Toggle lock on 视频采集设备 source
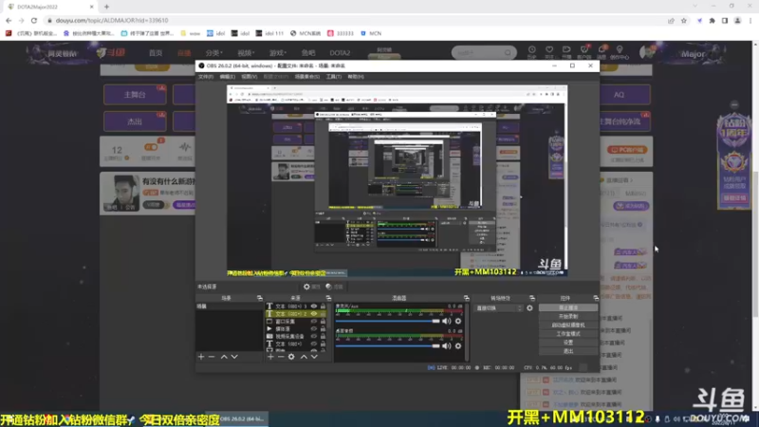Screen dimensions: 759x427 click(323, 337)
